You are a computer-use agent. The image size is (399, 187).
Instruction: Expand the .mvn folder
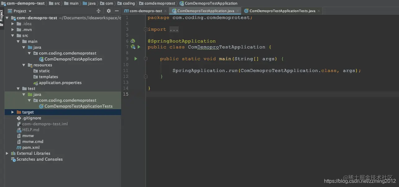[x=13, y=30]
